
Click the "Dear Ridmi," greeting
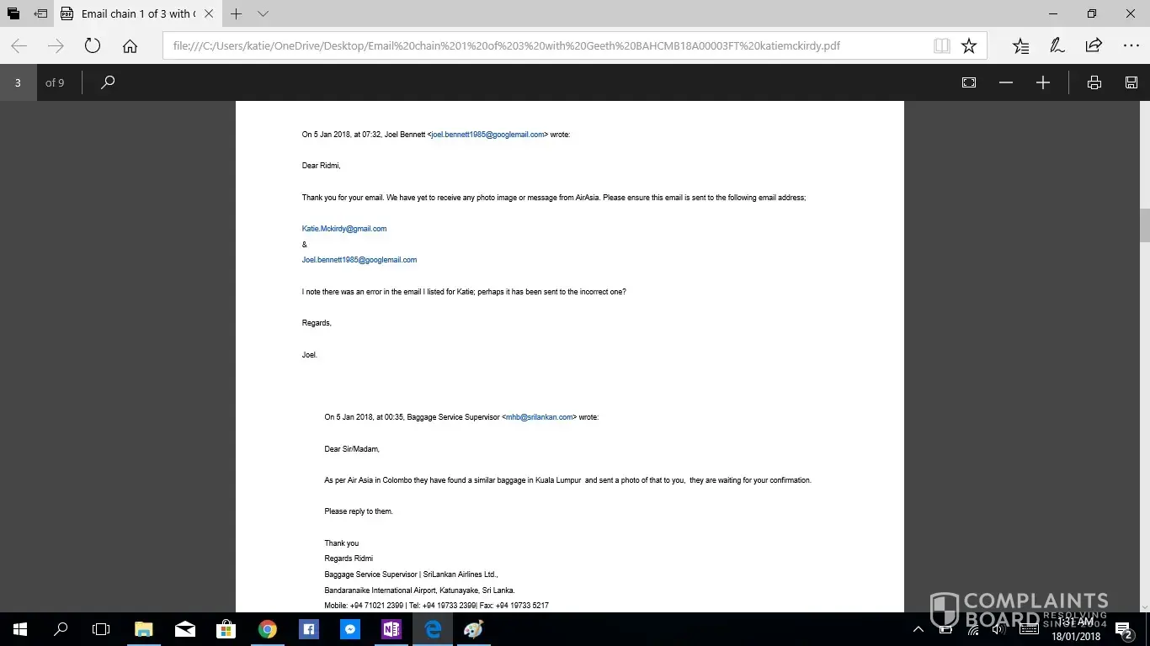coord(322,166)
